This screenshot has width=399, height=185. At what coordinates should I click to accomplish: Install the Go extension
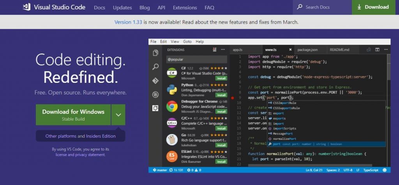(x=221, y=145)
